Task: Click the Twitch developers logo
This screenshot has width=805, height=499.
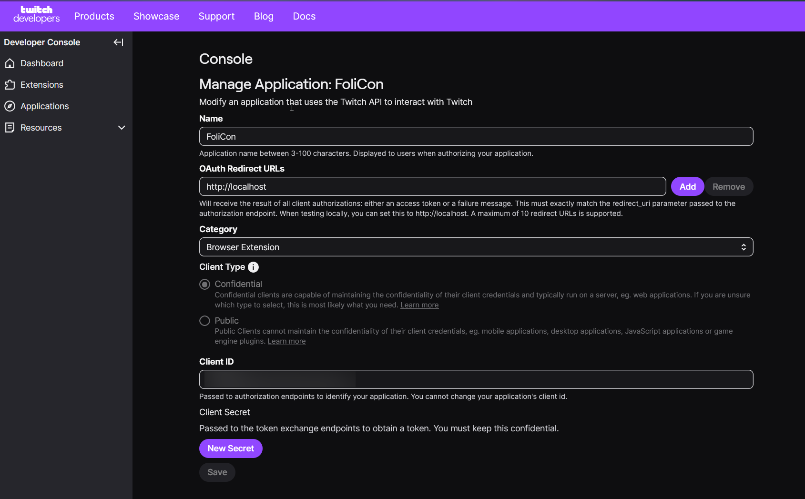Action: pos(36,15)
